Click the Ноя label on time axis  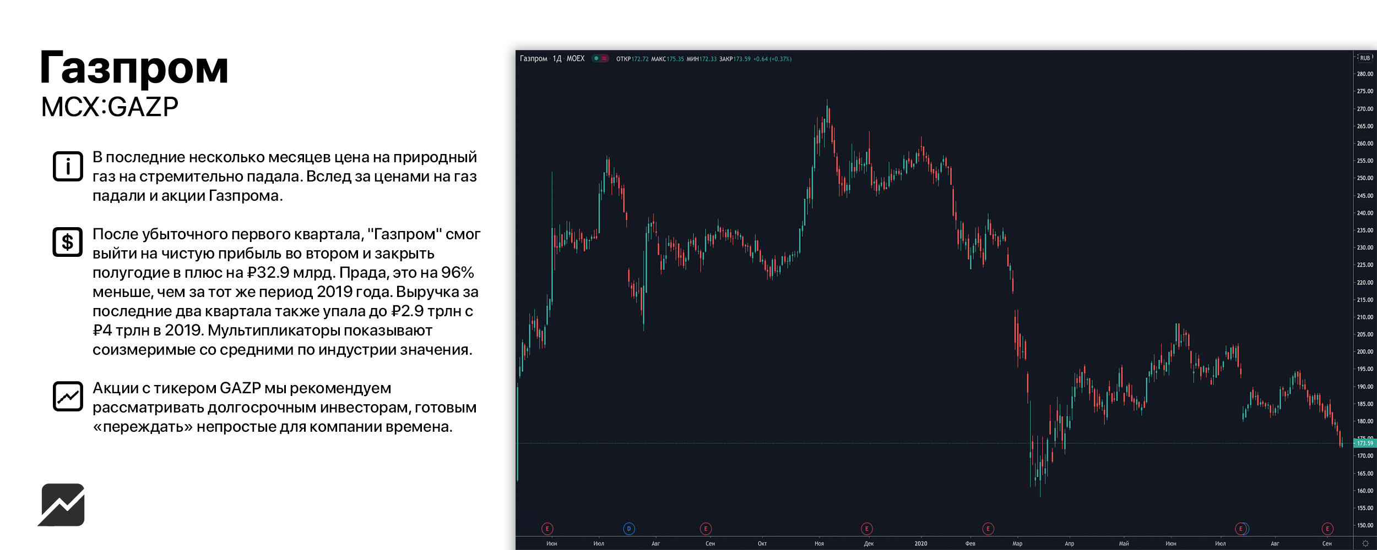(x=820, y=543)
